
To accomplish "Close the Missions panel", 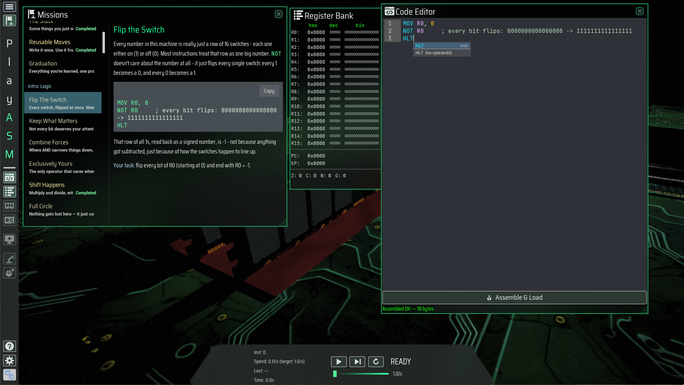I will 279,14.
